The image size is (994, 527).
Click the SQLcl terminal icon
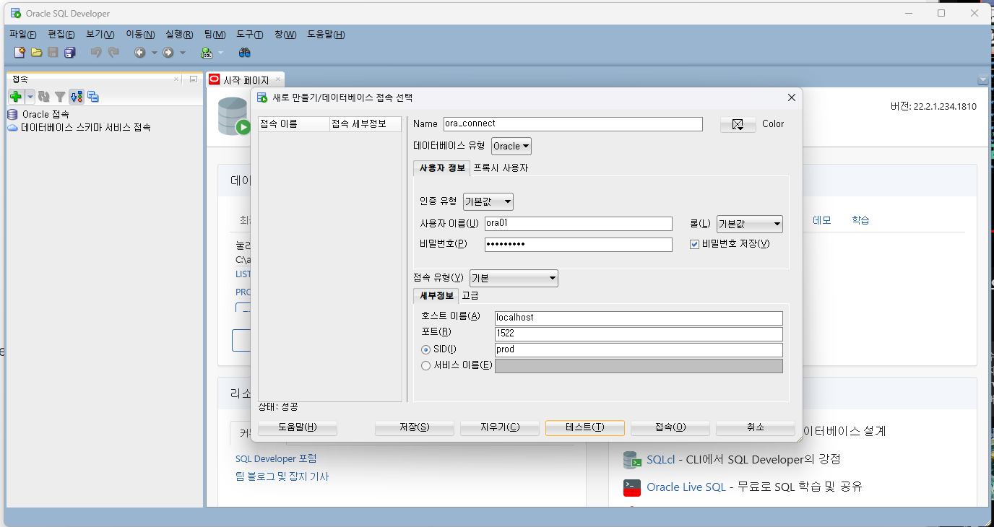(632, 460)
